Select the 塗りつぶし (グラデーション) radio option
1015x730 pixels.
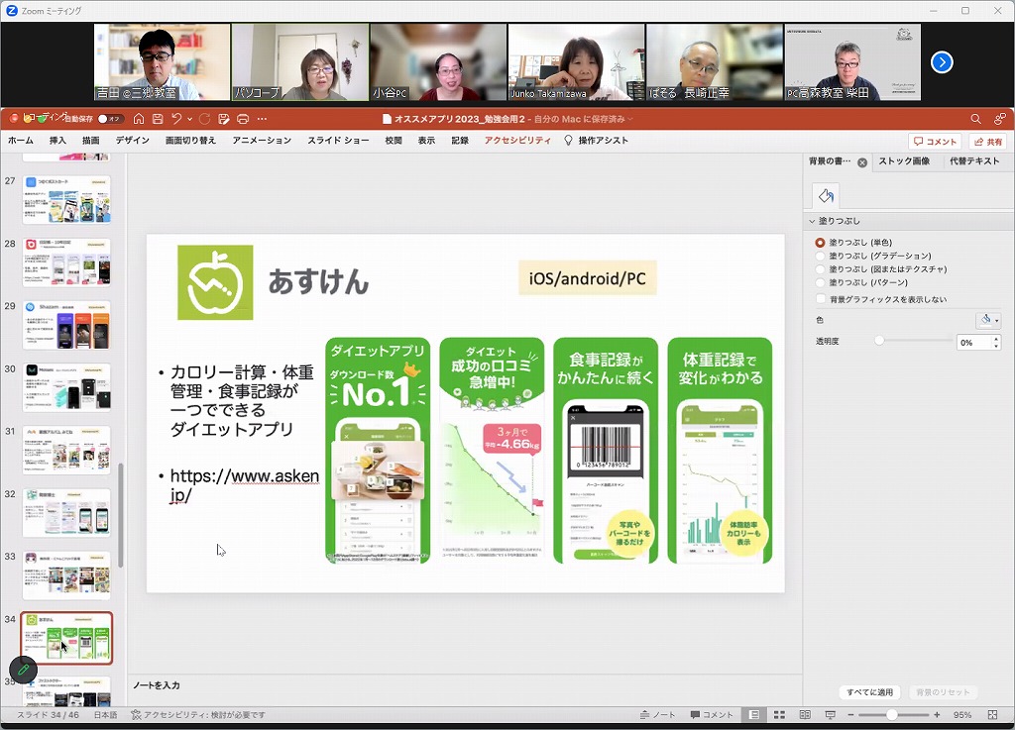[820, 256]
